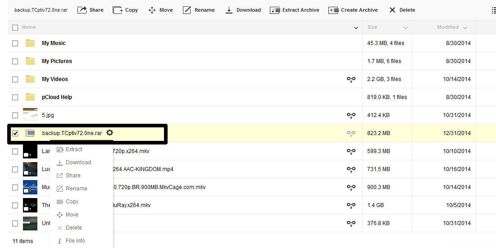This screenshot has width=496, height=248.
Task: Click the backup.TCptiv72.0ne.rar file name
Action: [x=72, y=133]
